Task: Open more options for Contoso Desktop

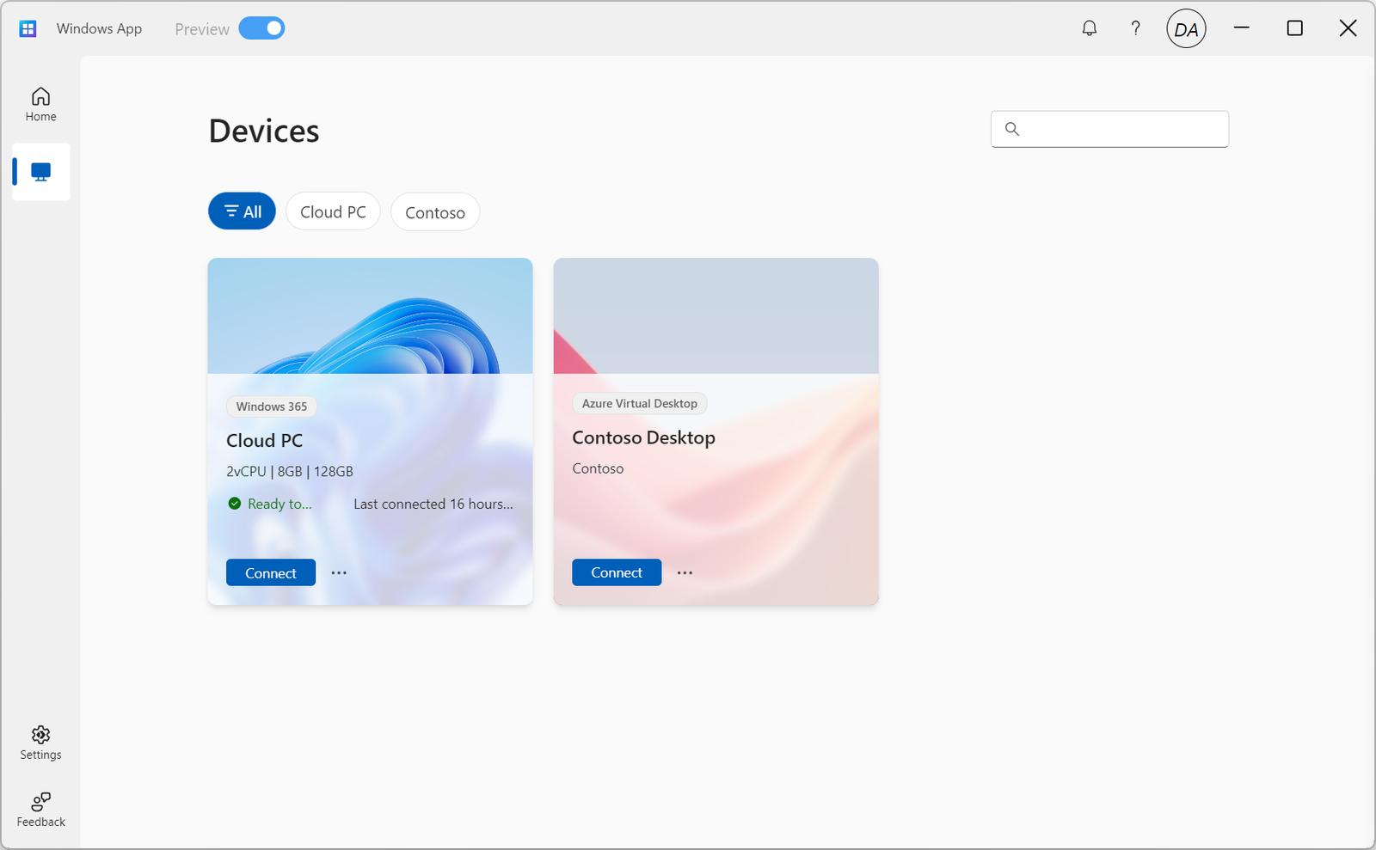Action: pos(685,572)
